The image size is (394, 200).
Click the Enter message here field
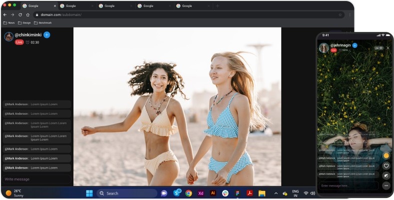click(x=349, y=186)
